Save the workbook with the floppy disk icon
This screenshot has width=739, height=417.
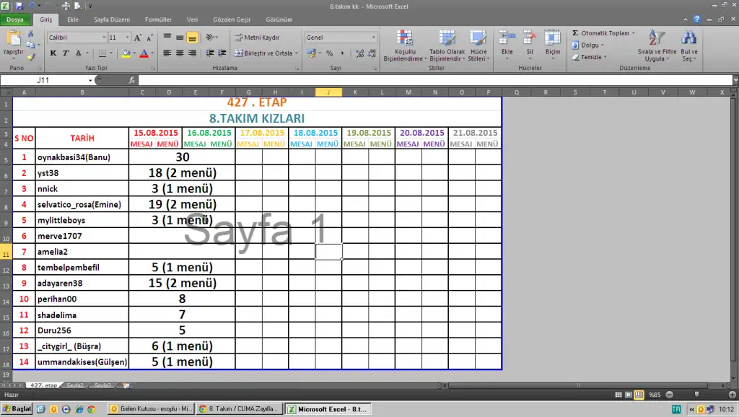coord(19,6)
